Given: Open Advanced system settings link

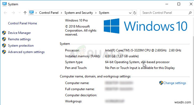Looking at the screenshot, I should (26, 52).
